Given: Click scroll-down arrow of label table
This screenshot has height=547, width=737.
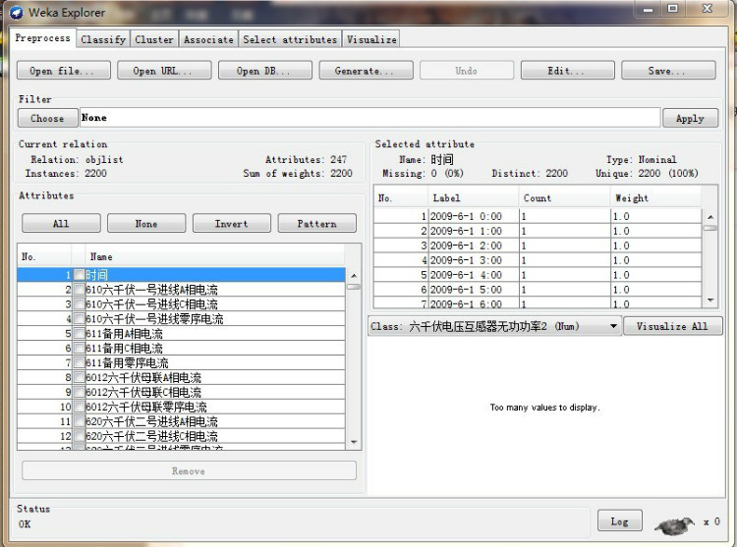Looking at the screenshot, I should coord(710,300).
